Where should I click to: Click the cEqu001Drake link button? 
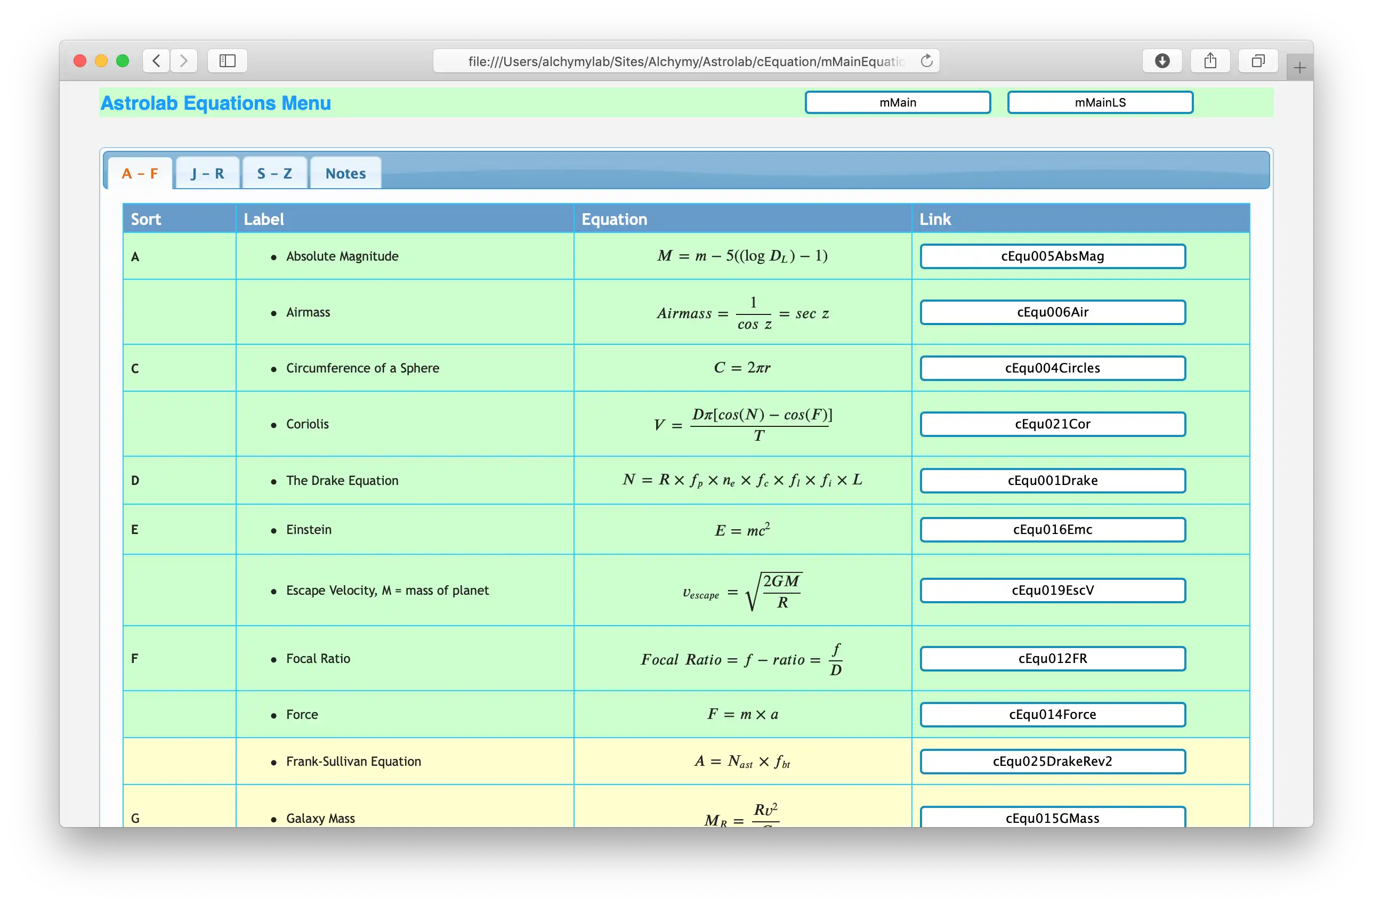click(x=1052, y=479)
